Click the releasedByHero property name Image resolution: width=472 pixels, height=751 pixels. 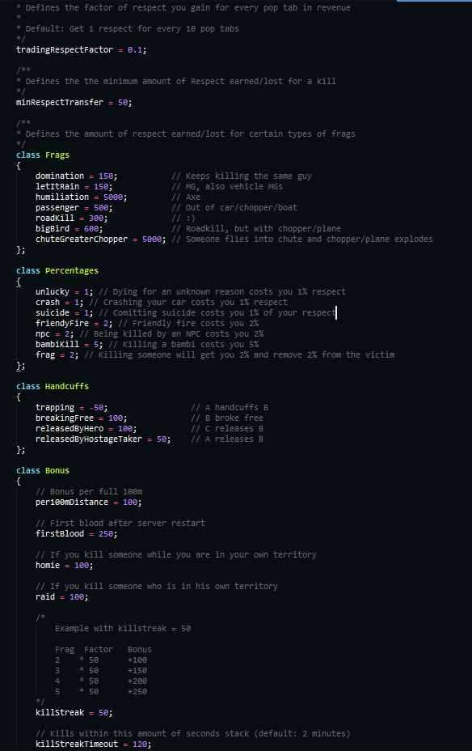click(x=70, y=429)
